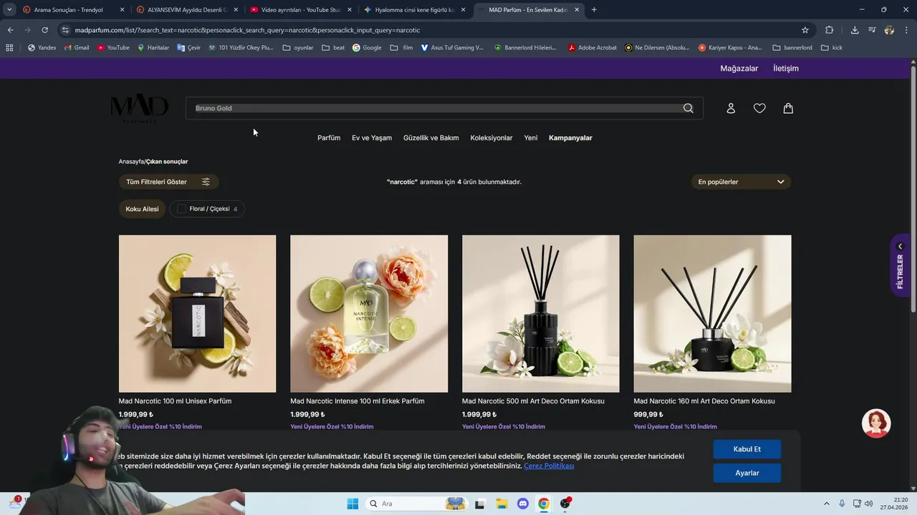The width and height of the screenshot is (917, 515).
Task: Reload the page with refresh icon
Action: click(x=44, y=30)
